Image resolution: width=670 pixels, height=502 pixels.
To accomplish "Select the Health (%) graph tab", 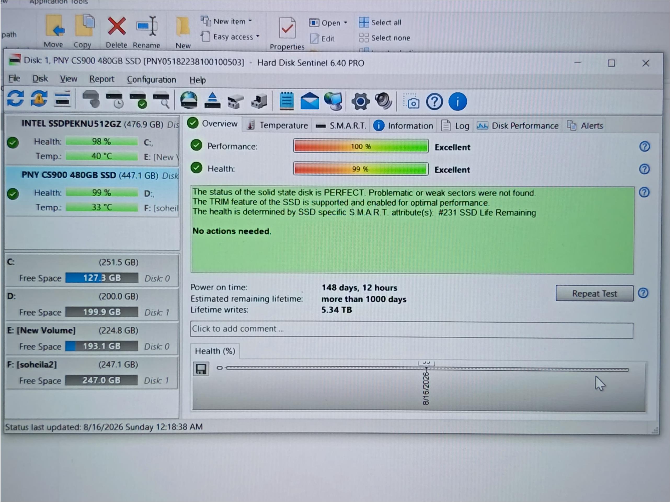I will 215,351.
